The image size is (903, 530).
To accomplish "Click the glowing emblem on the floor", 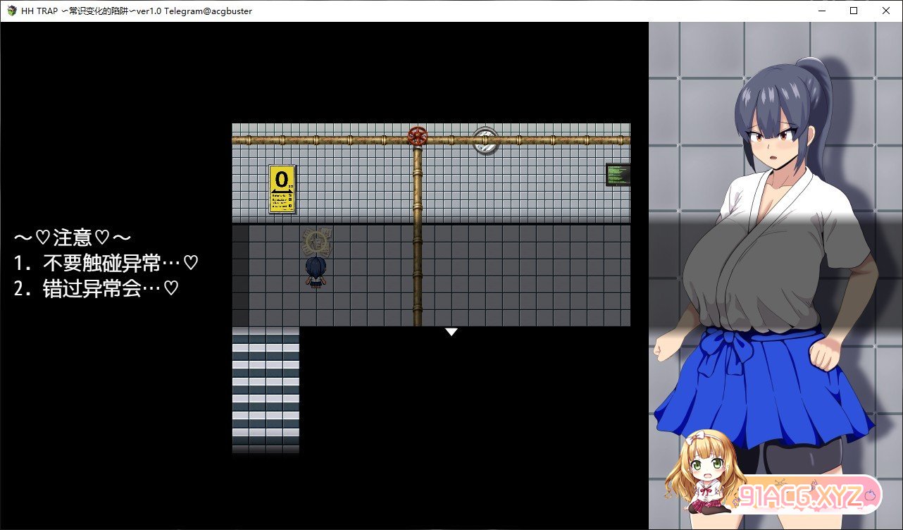I will coord(317,241).
